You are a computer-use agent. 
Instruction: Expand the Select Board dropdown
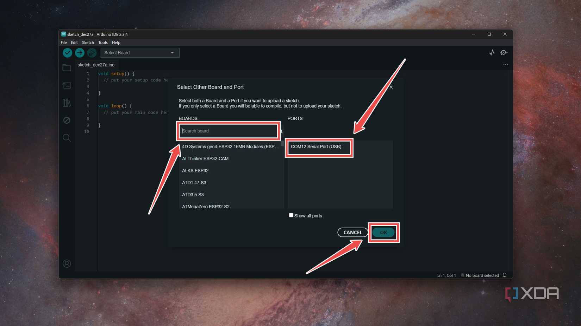tap(140, 53)
